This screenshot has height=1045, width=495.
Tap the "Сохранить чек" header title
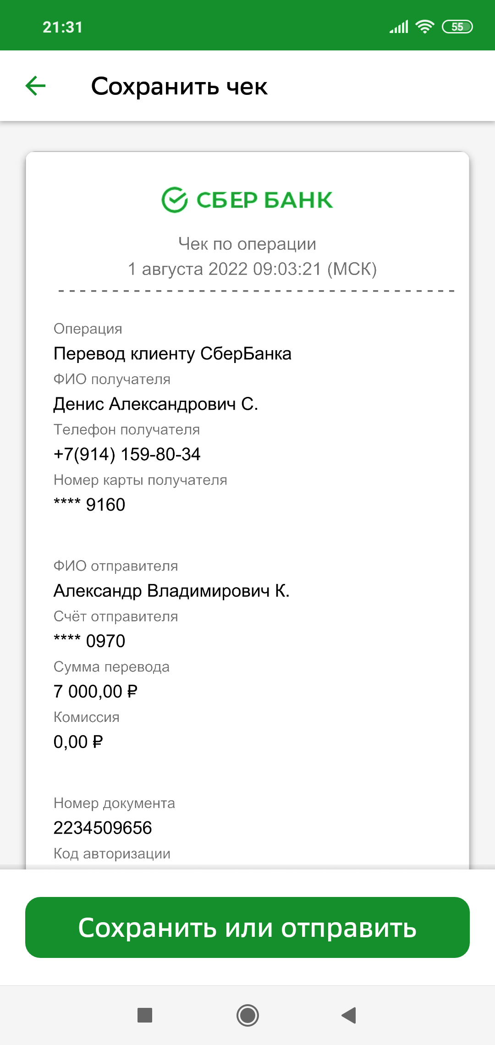pos(179,86)
